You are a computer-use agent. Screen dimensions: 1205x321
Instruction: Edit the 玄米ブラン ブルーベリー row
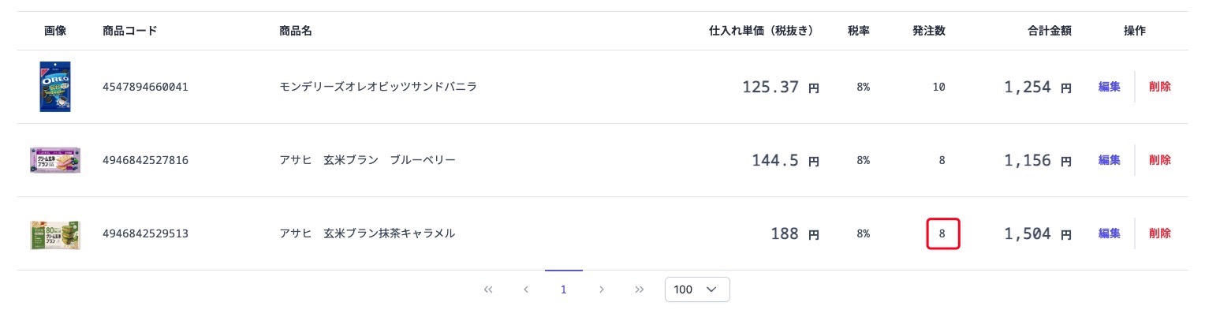click(x=1110, y=160)
